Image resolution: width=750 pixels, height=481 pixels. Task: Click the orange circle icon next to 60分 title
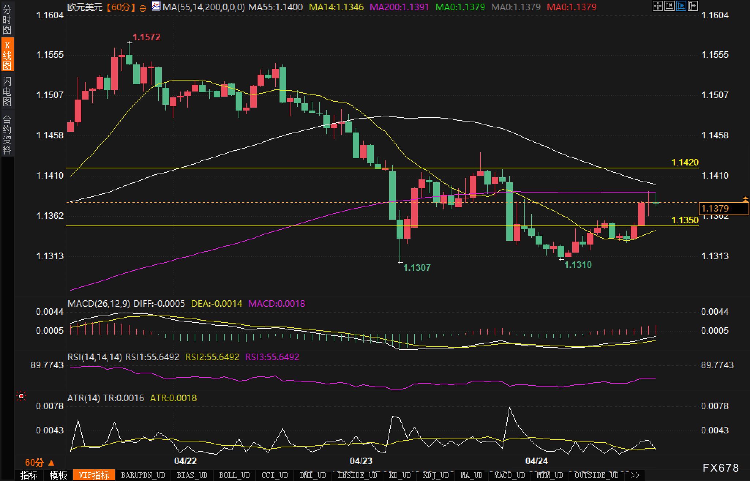click(x=143, y=8)
